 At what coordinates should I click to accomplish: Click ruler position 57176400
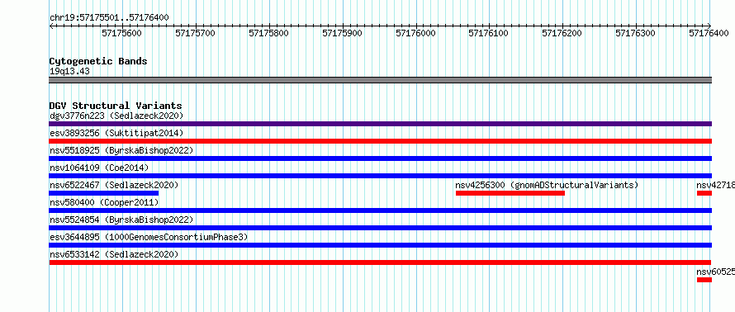pyautogui.click(x=709, y=33)
